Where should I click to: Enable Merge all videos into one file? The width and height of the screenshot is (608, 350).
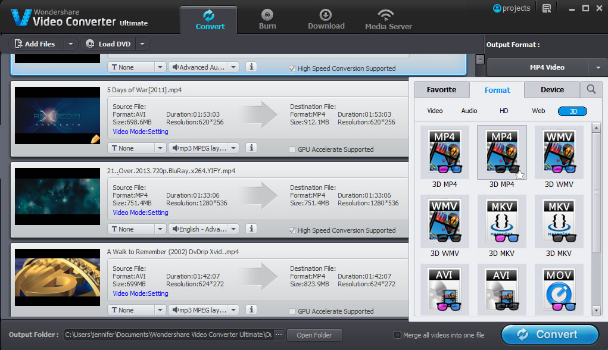[x=398, y=335]
